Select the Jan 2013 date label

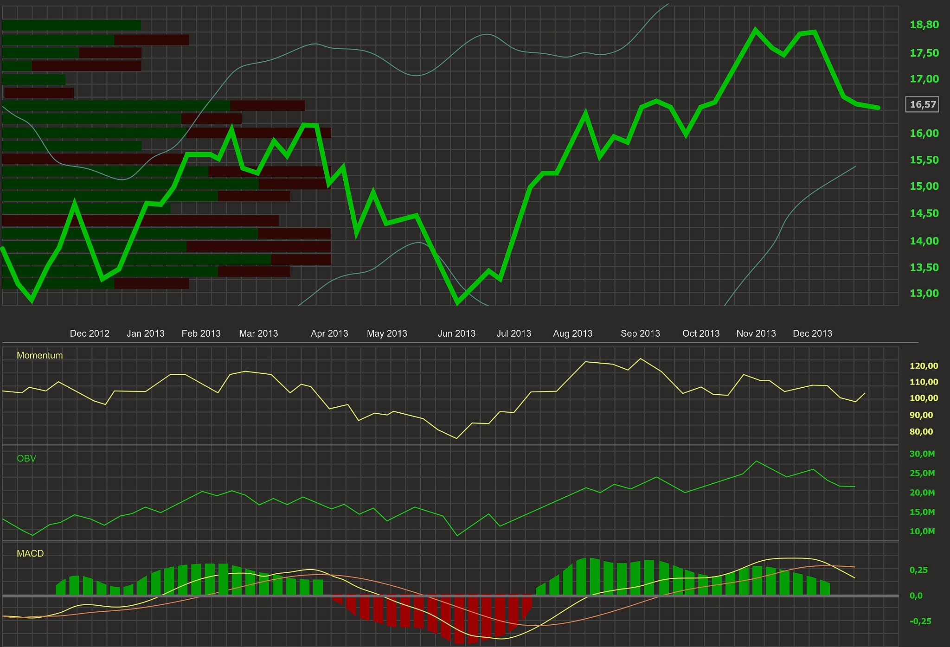146,333
